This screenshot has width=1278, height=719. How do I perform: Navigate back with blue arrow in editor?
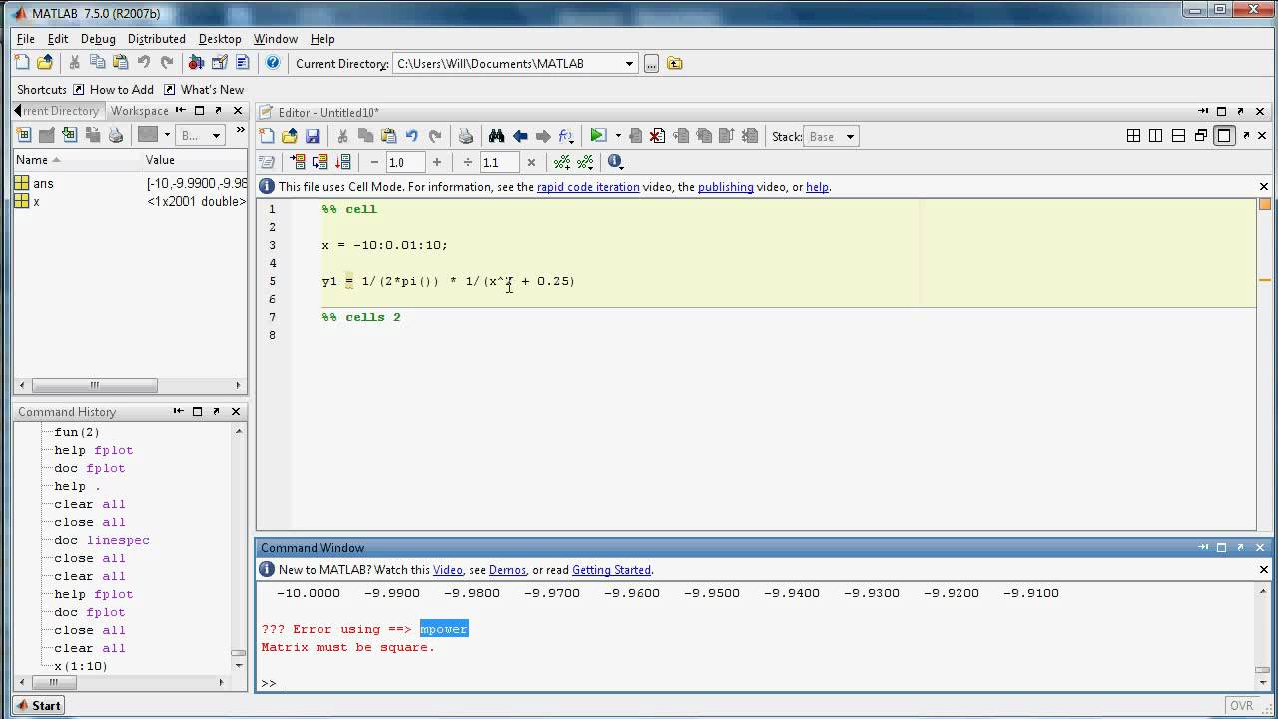point(520,136)
